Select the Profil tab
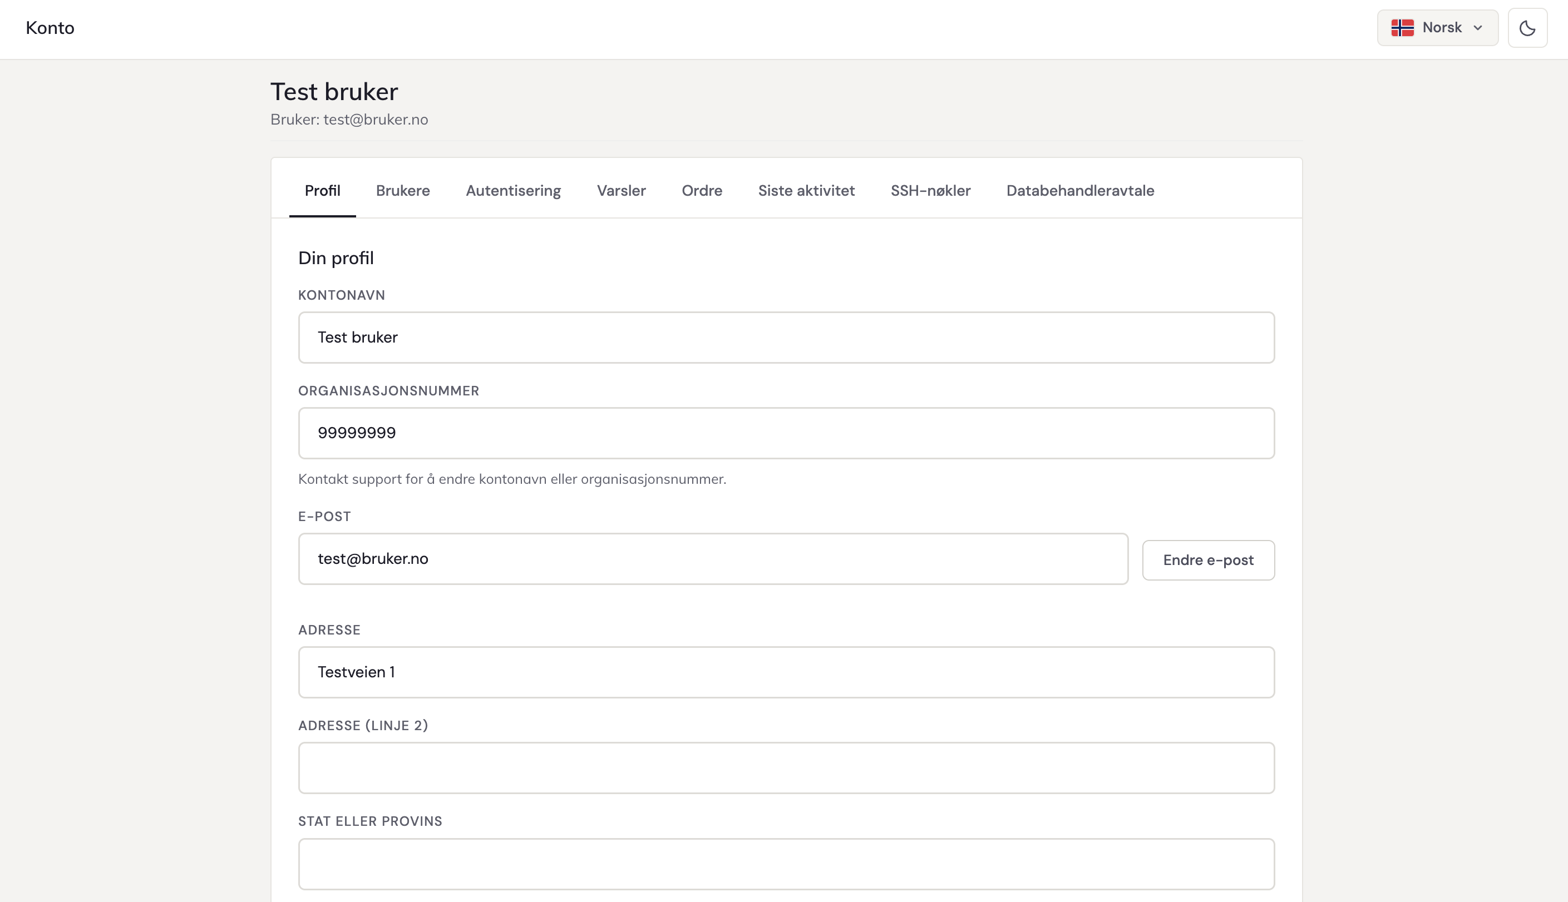This screenshot has height=902, width=1568. pos(322,190)
